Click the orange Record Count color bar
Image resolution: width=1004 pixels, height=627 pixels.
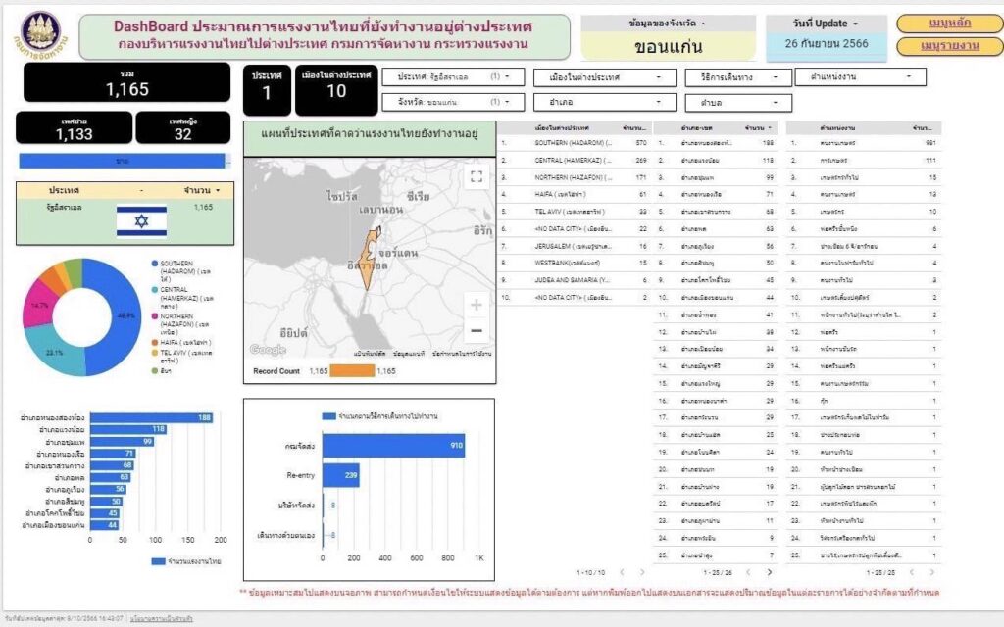pyautogui.click(x=352, y=371)
